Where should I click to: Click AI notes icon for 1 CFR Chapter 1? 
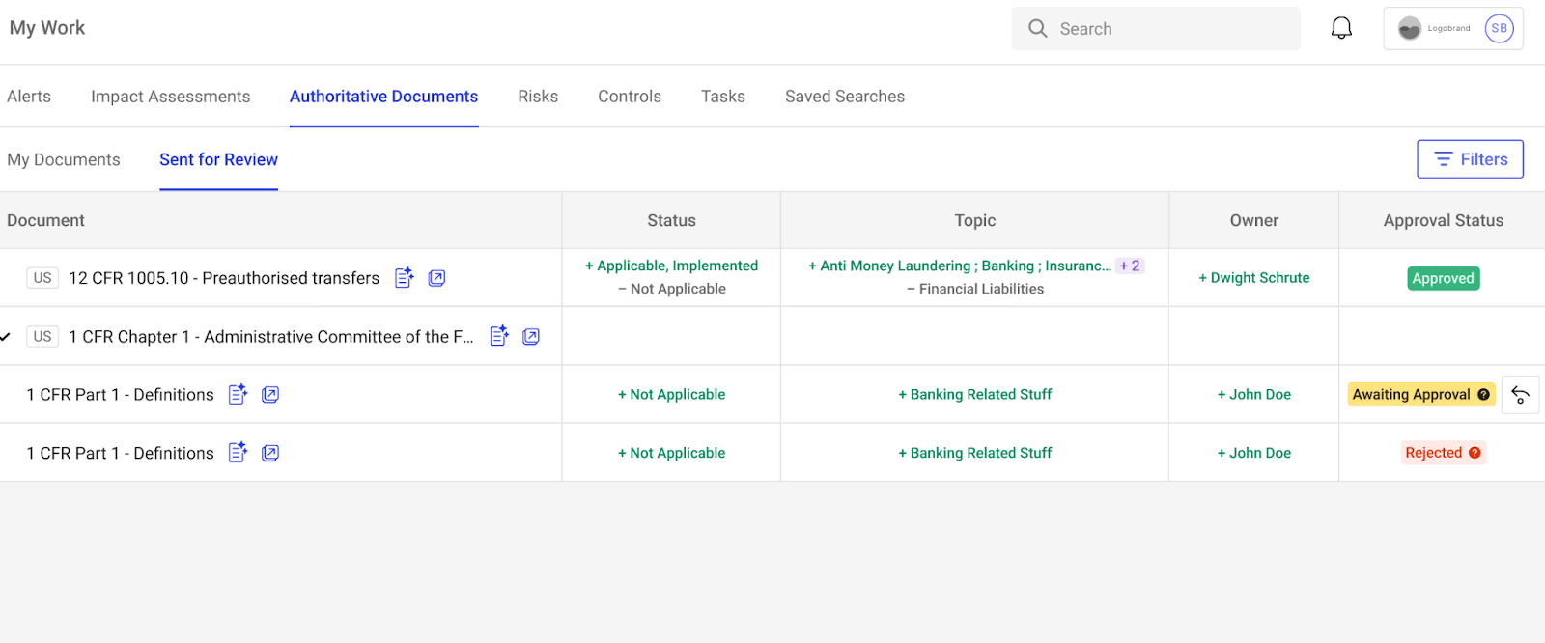(x=498, y=336)
